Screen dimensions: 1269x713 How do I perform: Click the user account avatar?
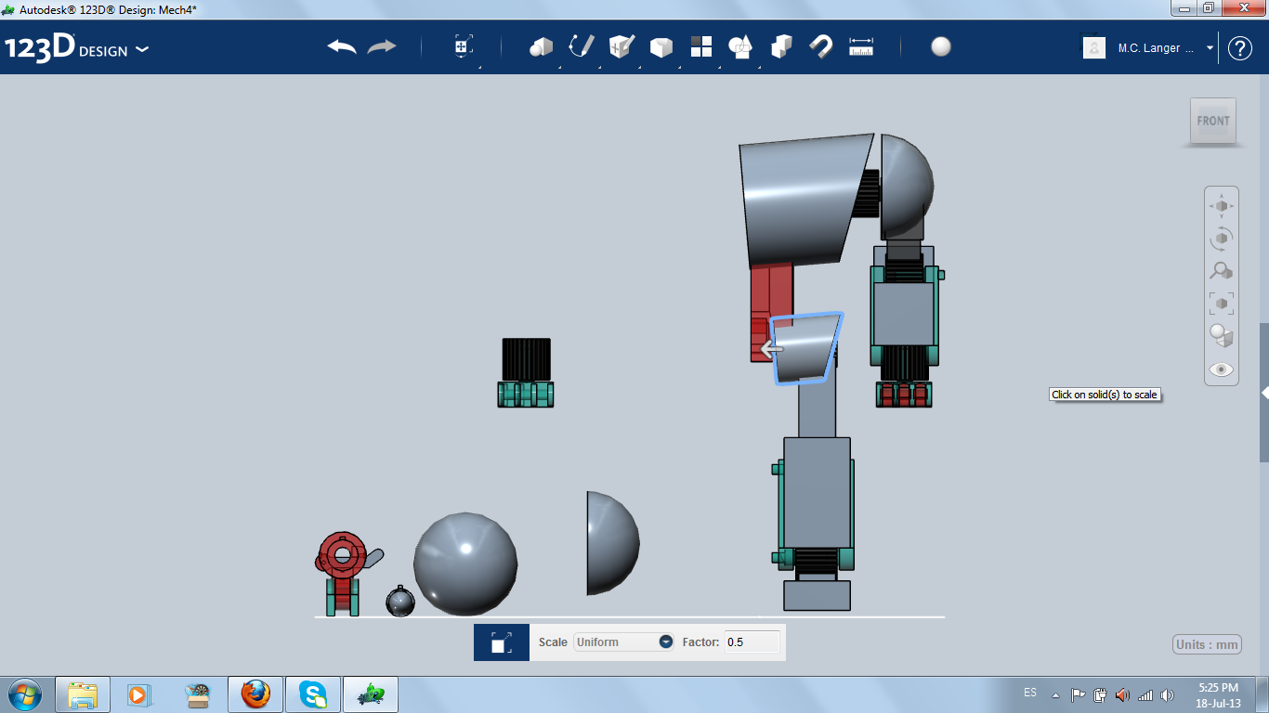[1094, 48]
